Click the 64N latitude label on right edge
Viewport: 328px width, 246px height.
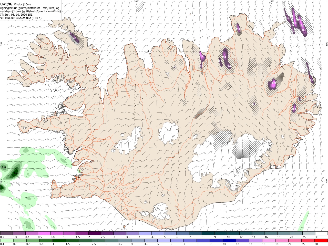(x=327, y=181)
